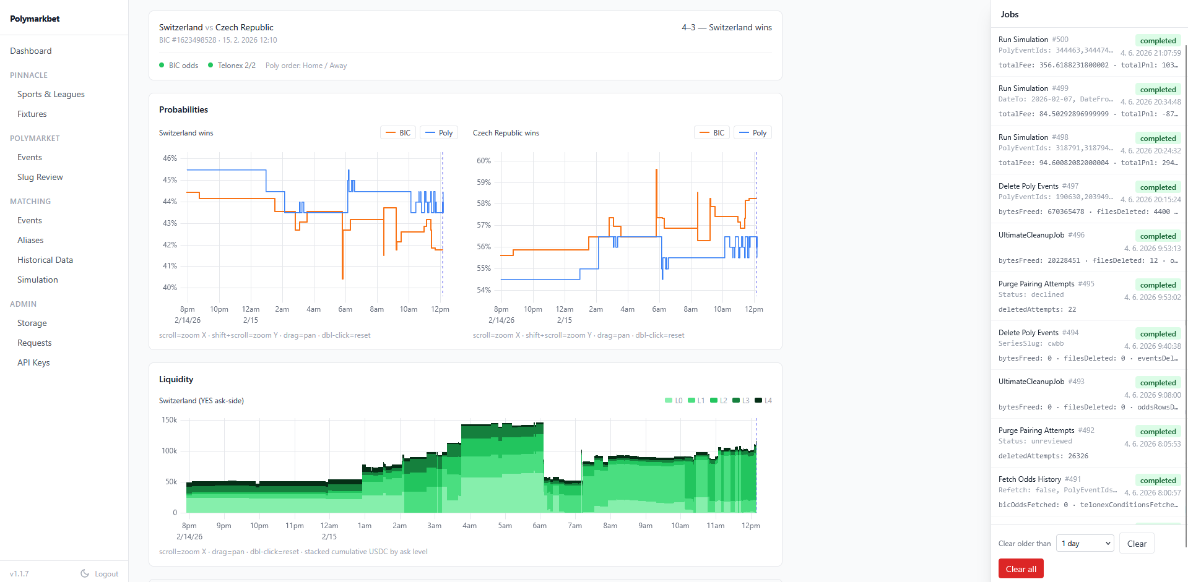
Task: Toggle the L4 liquidity legend swatch
Action: [758, 401]
